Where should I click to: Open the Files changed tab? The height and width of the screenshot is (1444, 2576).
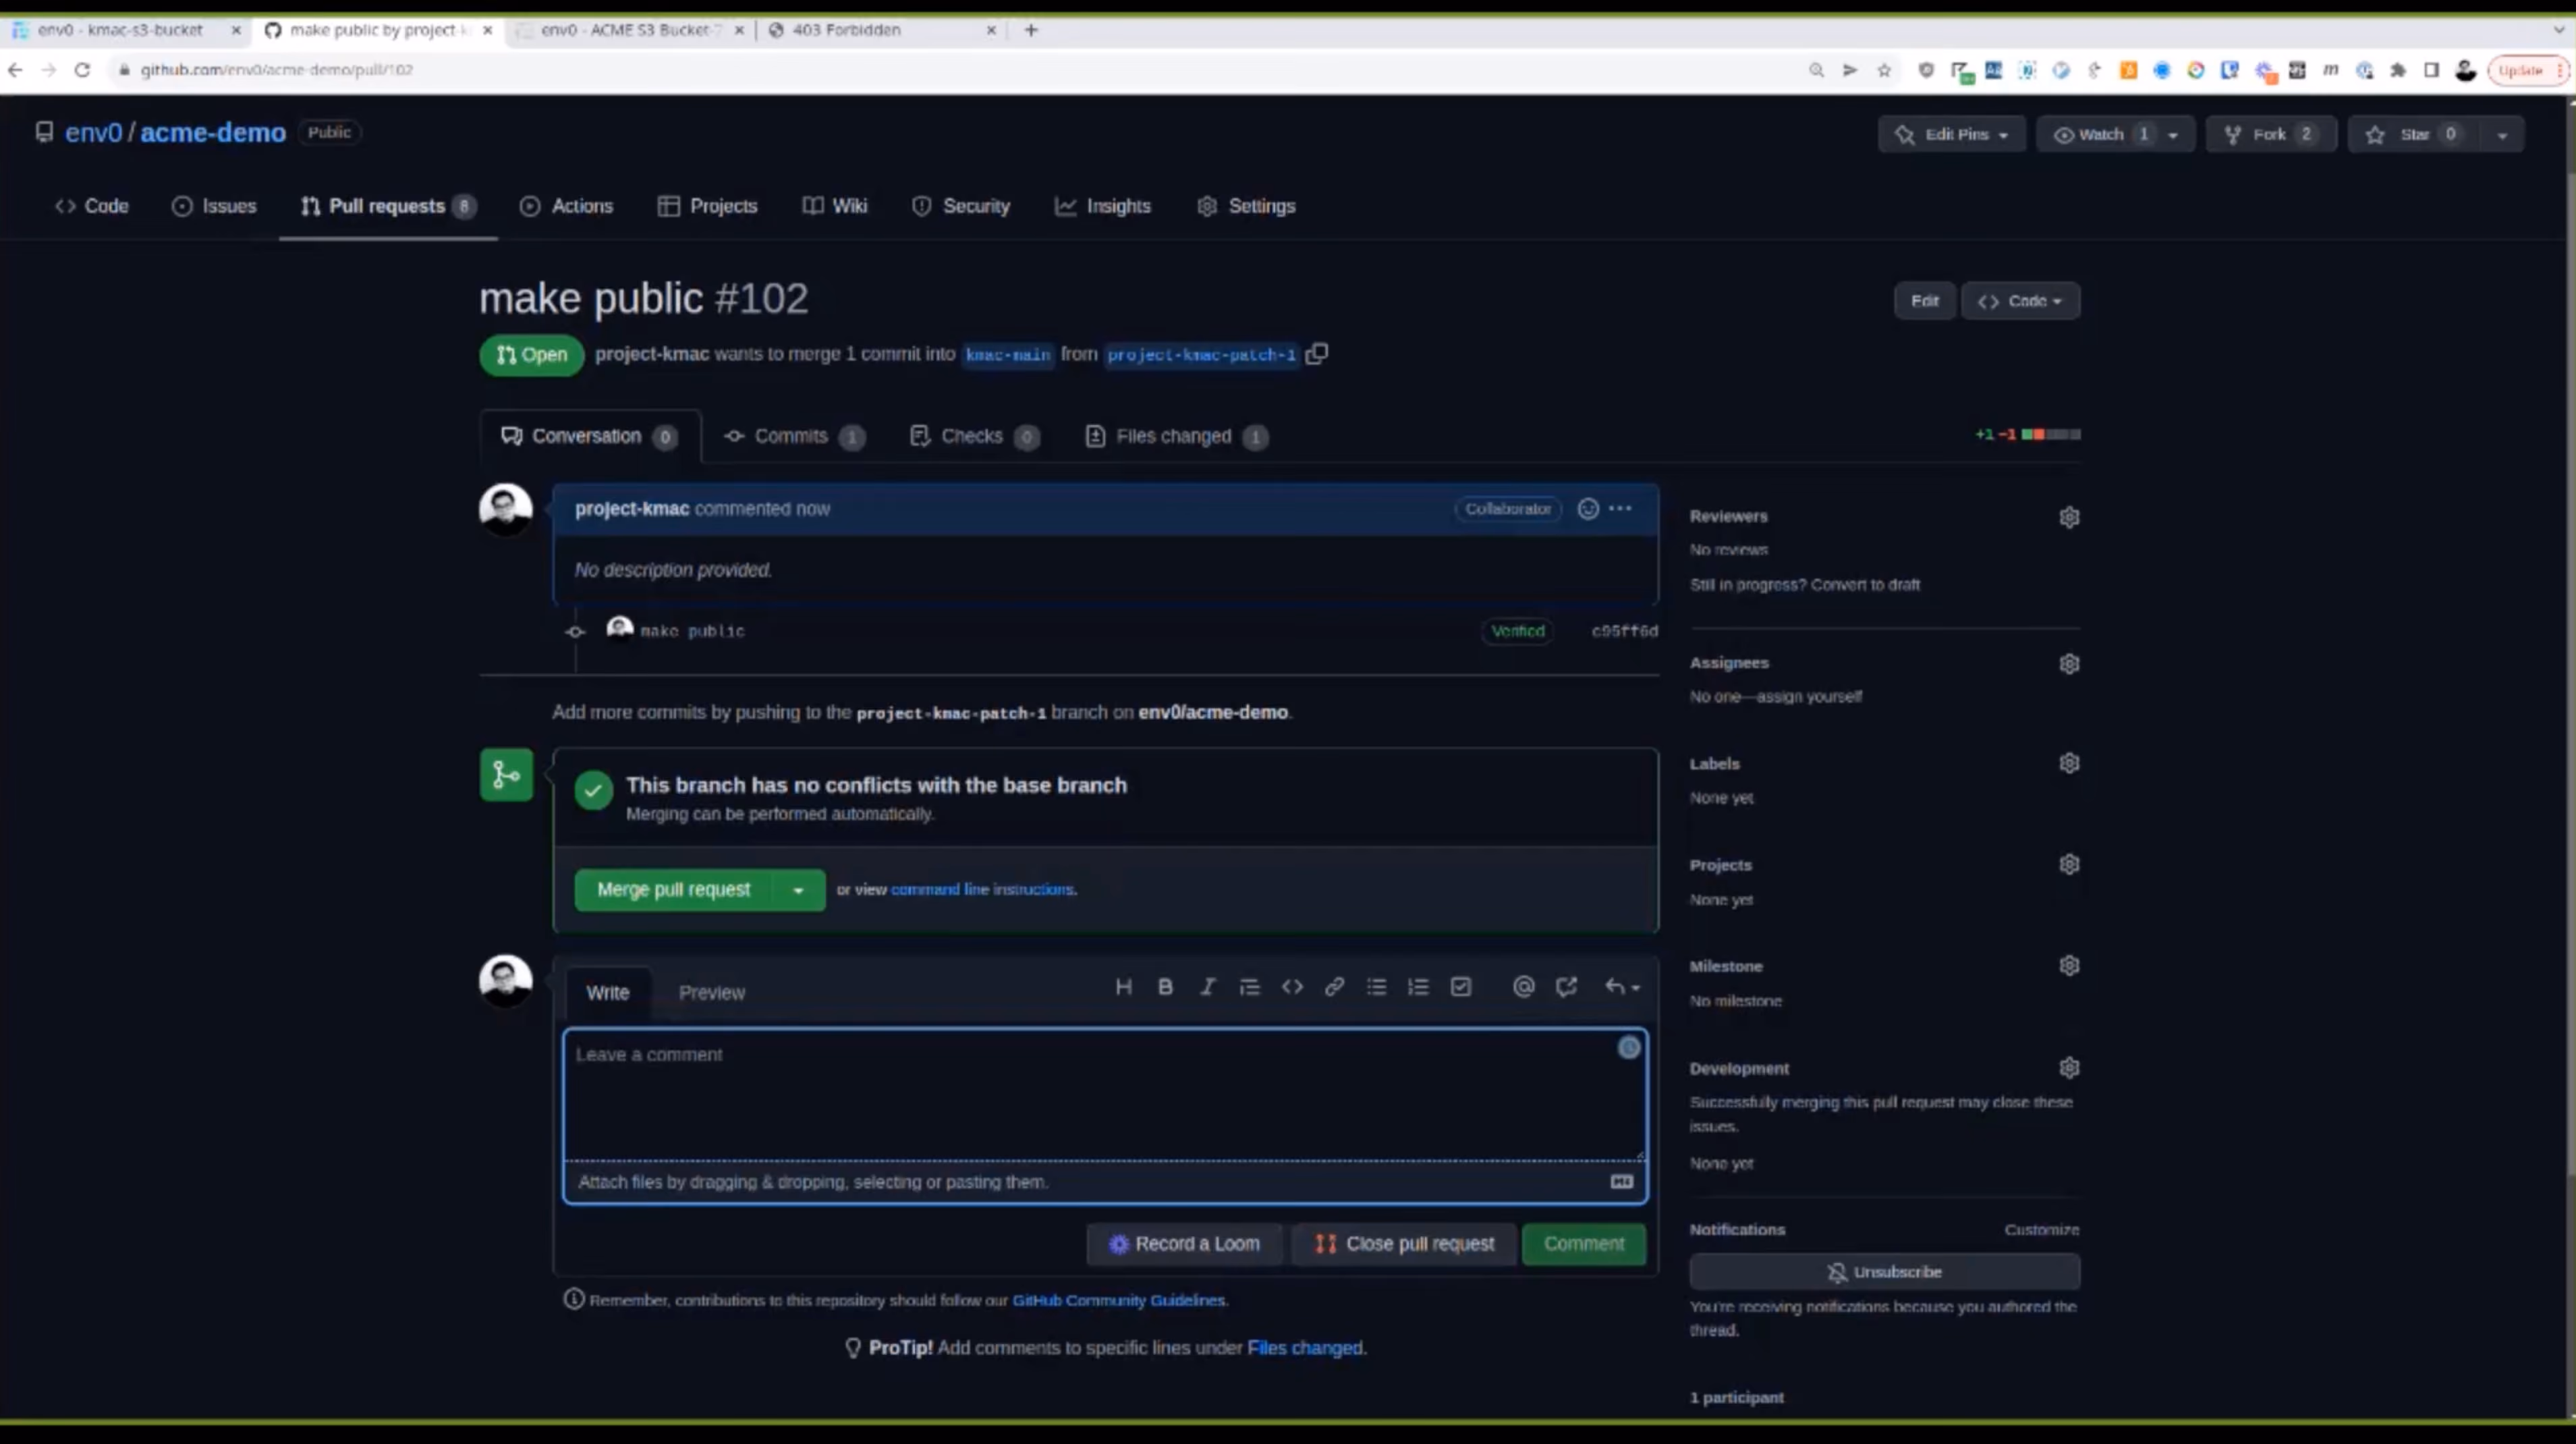[1176, 436]
